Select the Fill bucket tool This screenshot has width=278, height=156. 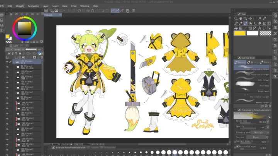point(236,28)
